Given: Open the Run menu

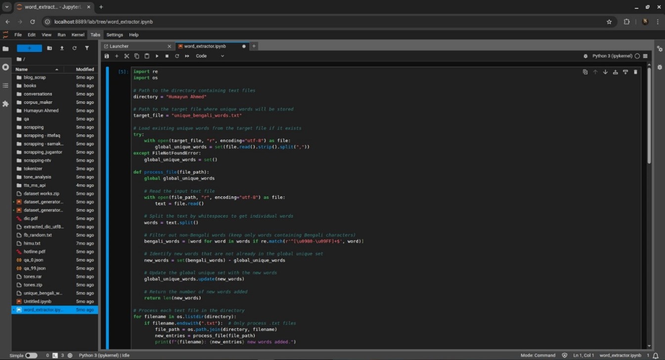Looking at the screenshot, I should (61, 35).
